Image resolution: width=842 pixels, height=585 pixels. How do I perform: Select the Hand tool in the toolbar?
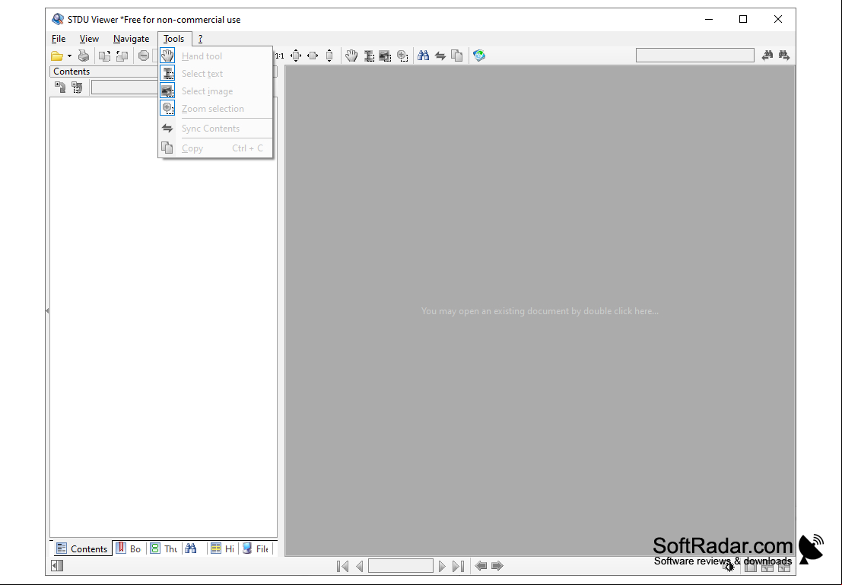click(x=351, y=56)
